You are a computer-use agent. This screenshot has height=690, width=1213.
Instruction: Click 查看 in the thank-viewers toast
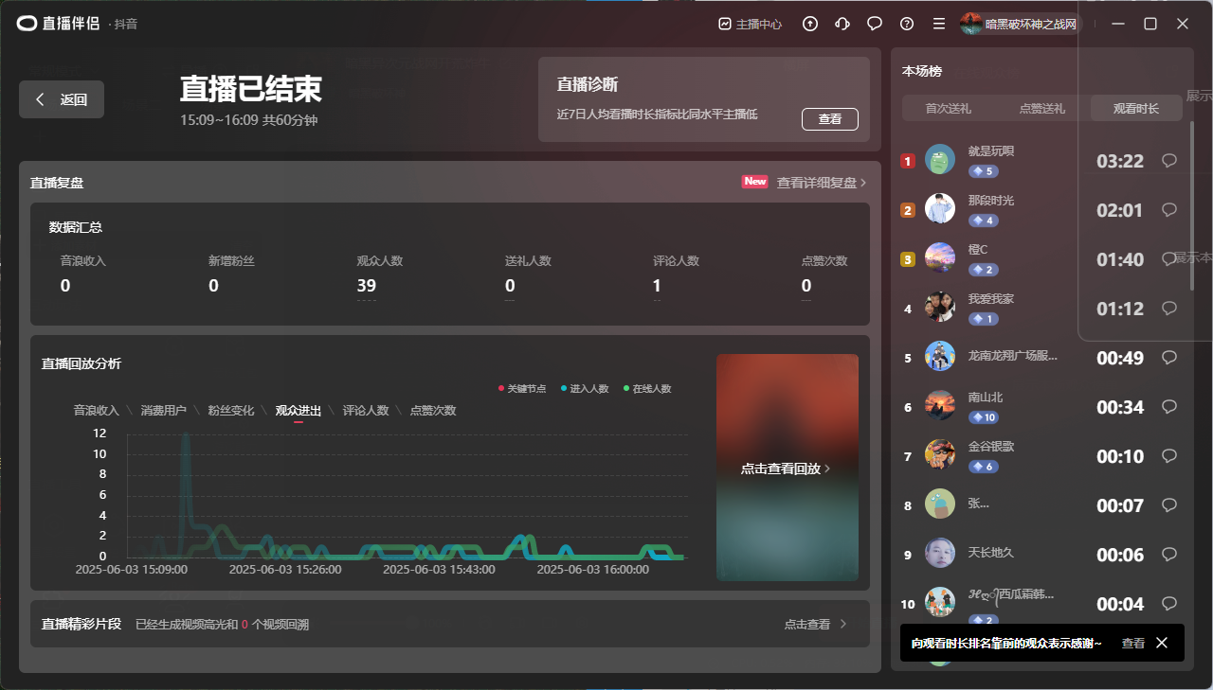1133,643
